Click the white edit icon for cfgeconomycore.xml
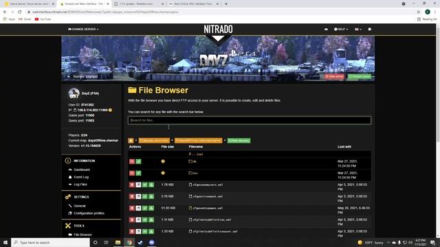The height and width of the screenshot is (247, 440). 138,185
